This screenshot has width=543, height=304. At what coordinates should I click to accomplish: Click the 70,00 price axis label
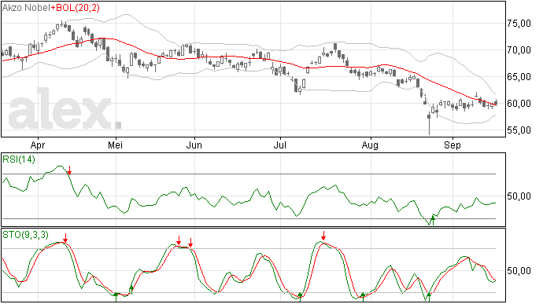coord(519,50)
